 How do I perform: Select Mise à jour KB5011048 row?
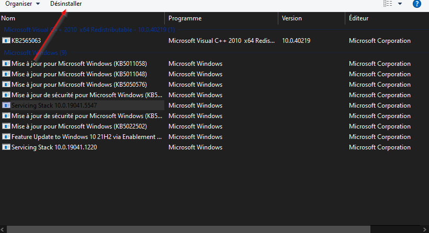(x=79, y=74)
